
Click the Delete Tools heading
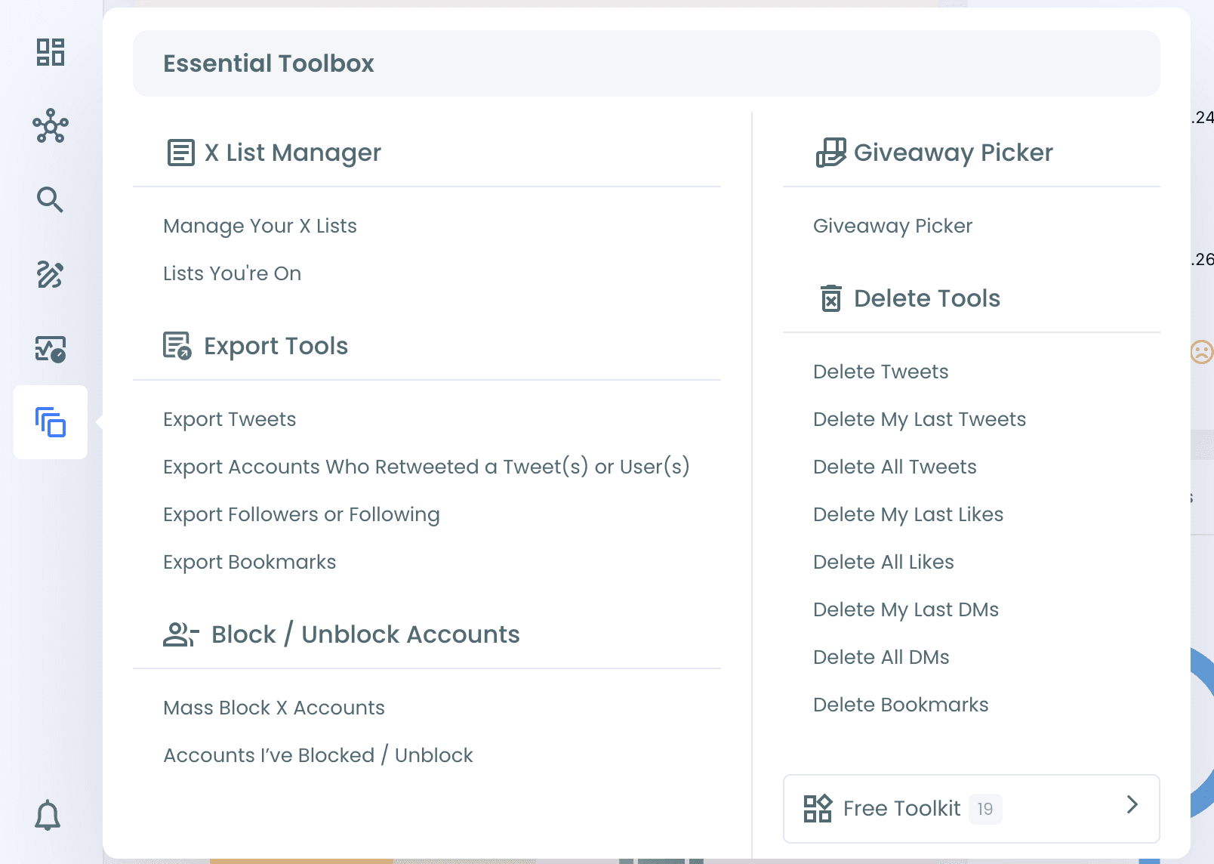tap(927, 298)
